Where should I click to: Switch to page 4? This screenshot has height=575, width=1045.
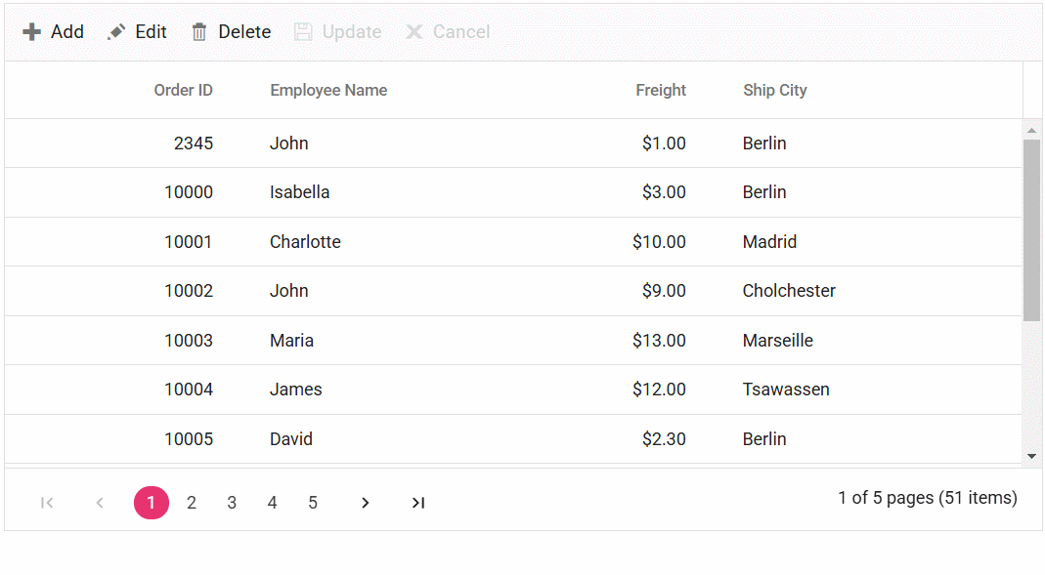pyautogui.click(x=272, y=503)
